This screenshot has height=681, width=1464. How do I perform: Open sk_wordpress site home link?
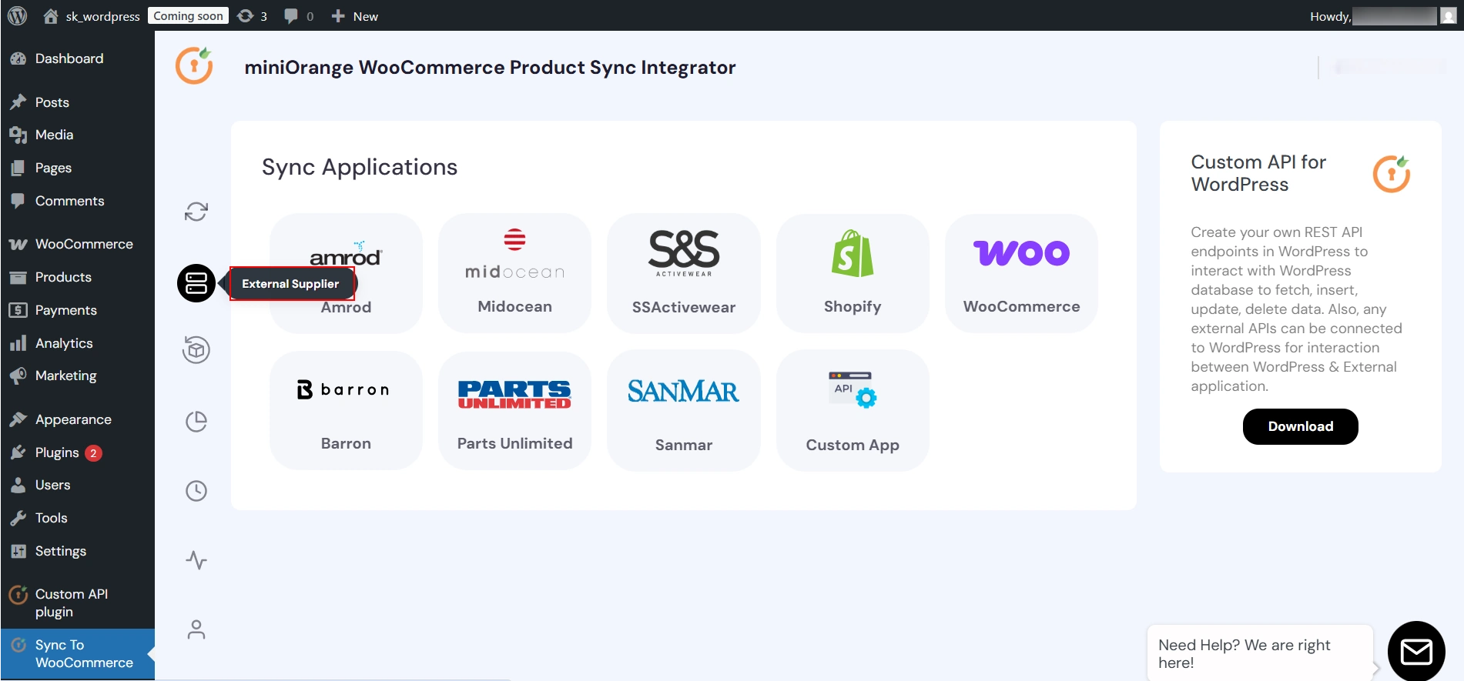[92, 16]
